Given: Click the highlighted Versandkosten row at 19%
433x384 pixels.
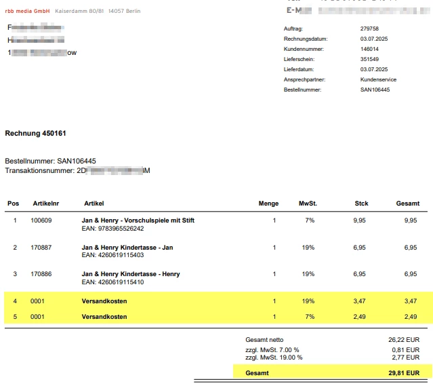Looking at the screenshot, I should click(218, 301).
